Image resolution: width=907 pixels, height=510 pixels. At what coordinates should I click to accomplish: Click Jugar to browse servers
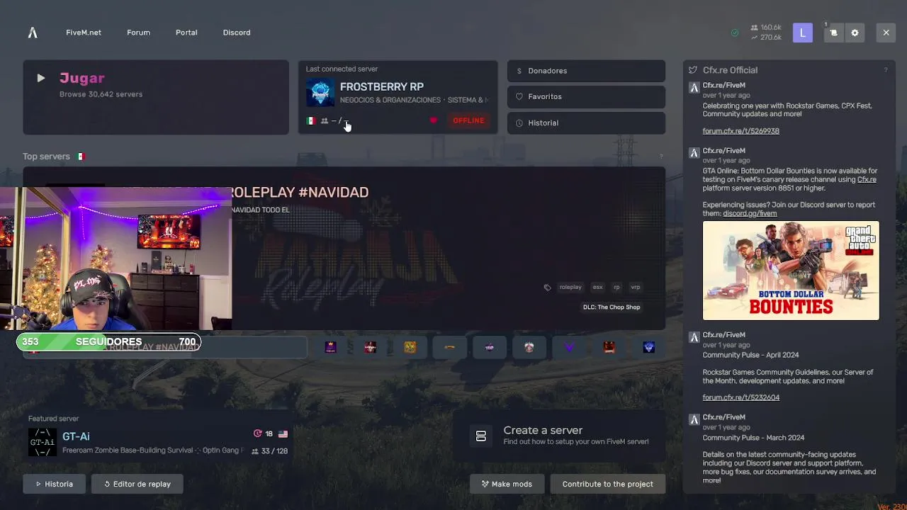pyautogui.click(x=156, y=97)
